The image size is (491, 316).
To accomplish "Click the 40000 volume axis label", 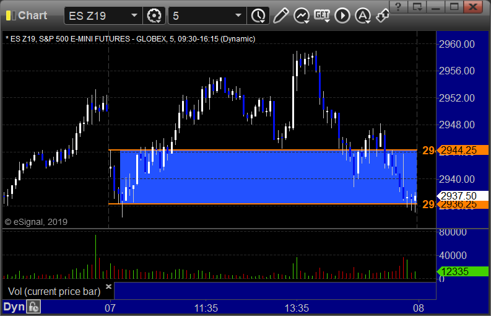I will pyautogui.click(x=453, y=255).
